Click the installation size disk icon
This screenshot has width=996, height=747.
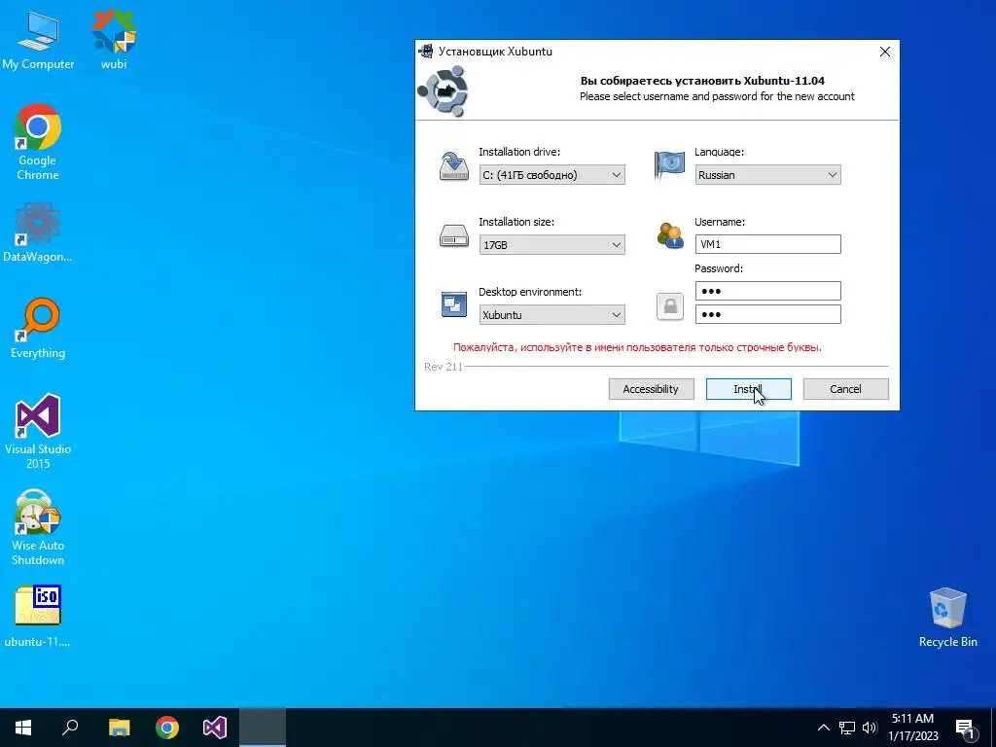pos(454,236)
